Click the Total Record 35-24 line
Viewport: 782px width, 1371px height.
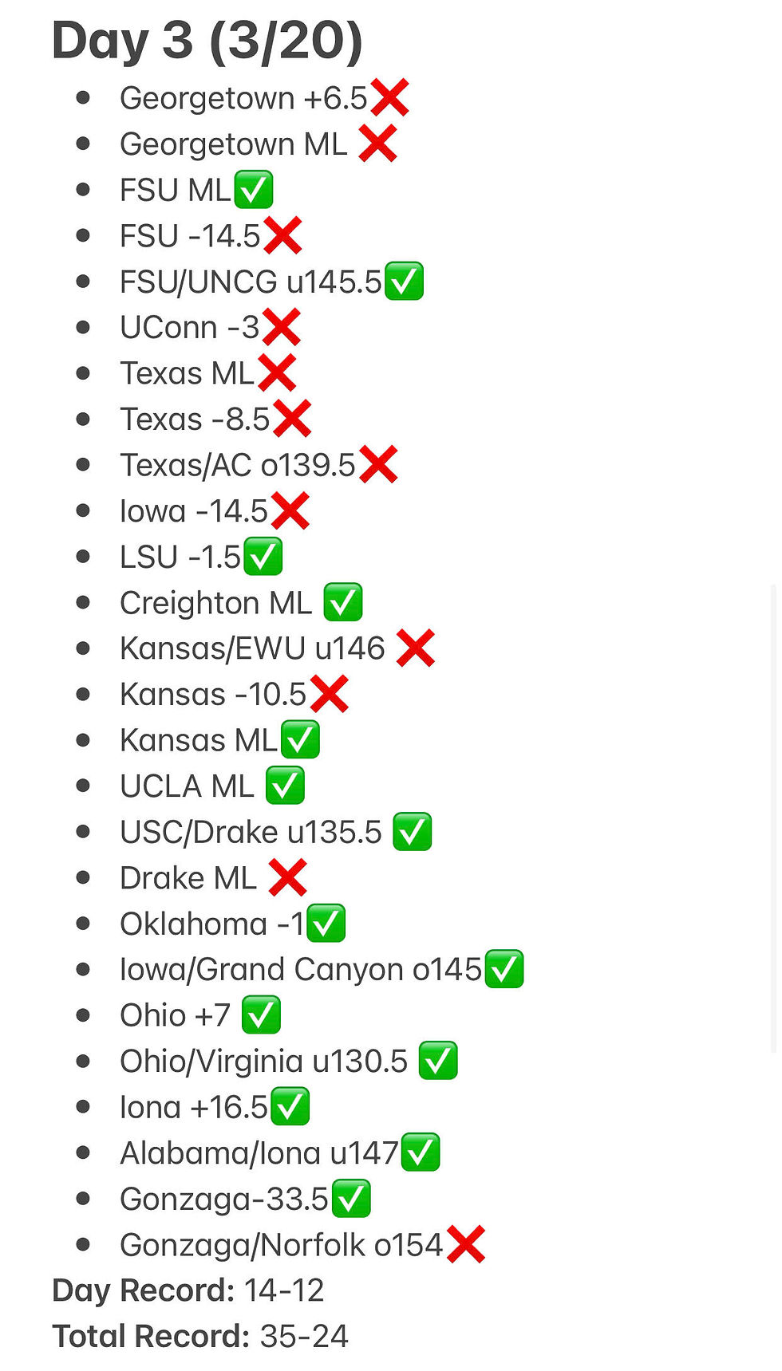(200, 1337)
